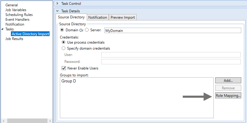Select the Source Directory tab
247x123 pixels.
pyautogui.click(x=71, y=17)
